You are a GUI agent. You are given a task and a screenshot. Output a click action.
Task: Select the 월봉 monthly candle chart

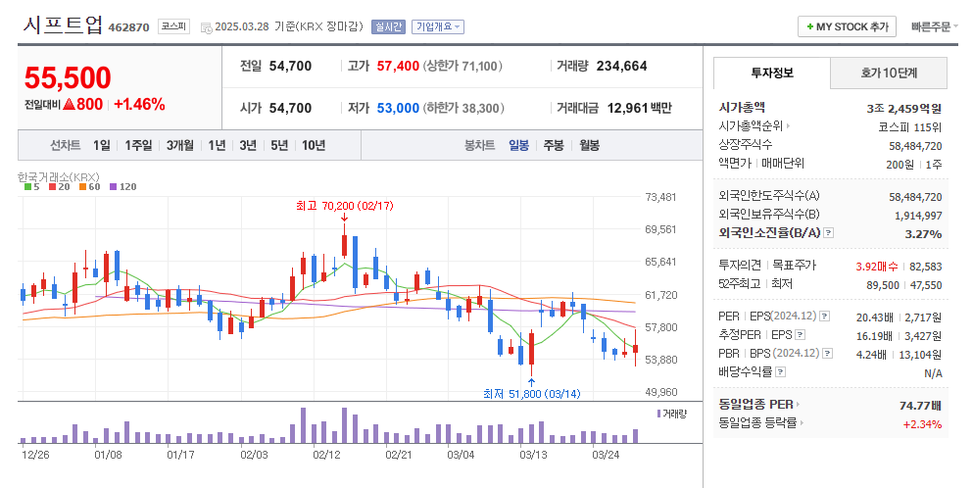coord(589,145)
